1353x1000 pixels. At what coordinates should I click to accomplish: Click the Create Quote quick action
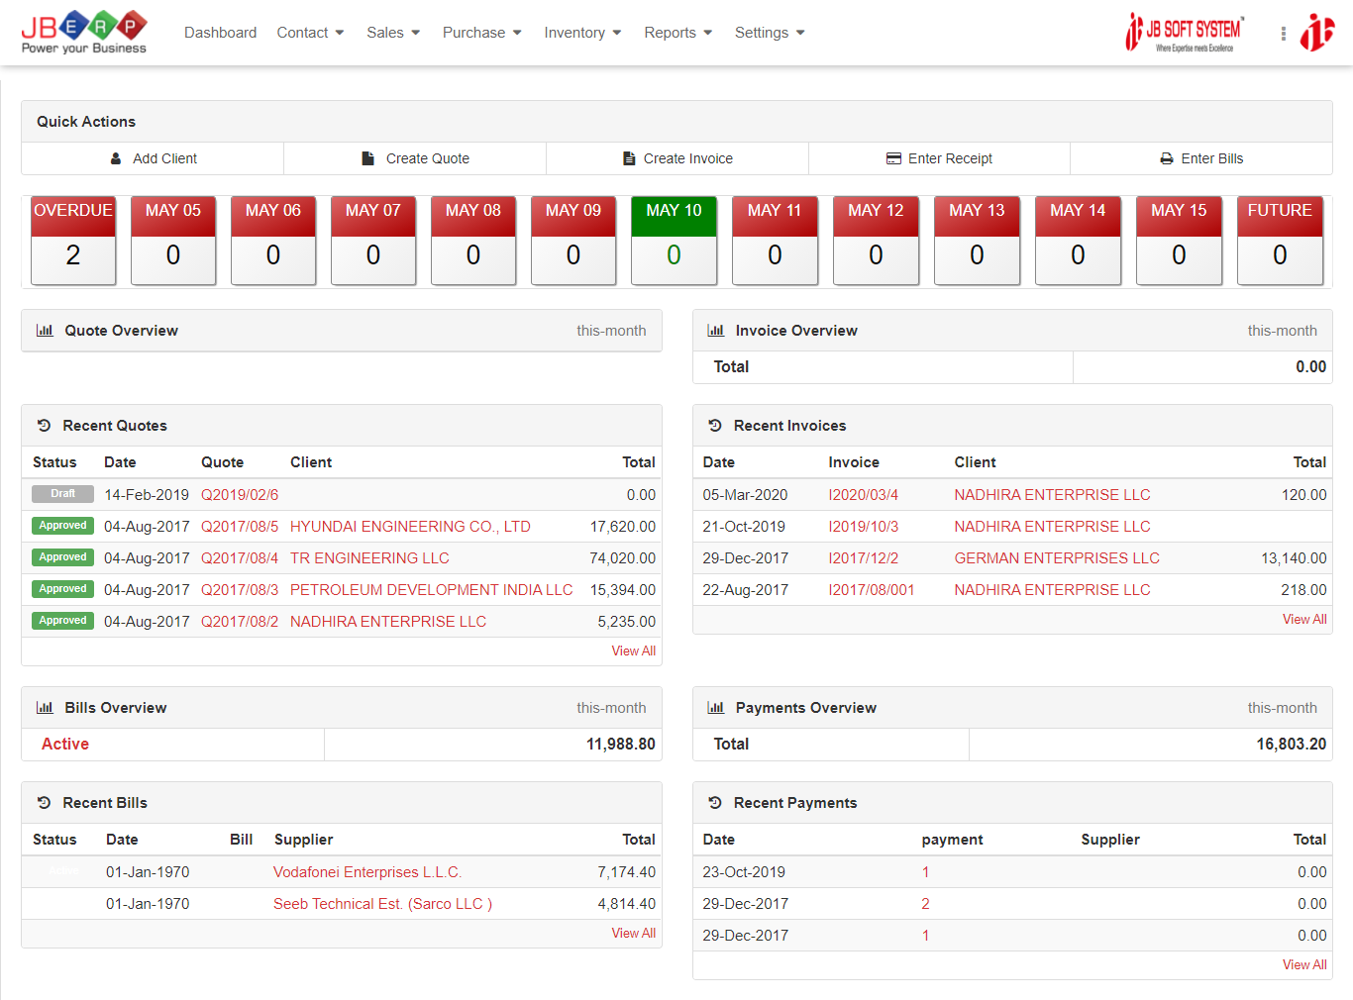(415, 158)
